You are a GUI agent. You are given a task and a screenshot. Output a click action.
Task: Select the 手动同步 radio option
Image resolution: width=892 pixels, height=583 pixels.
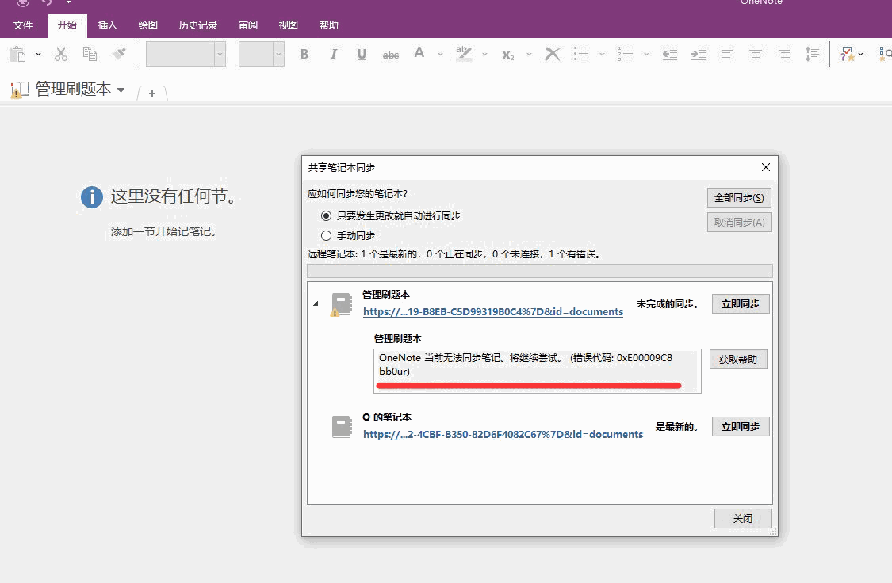click(326, 235)
